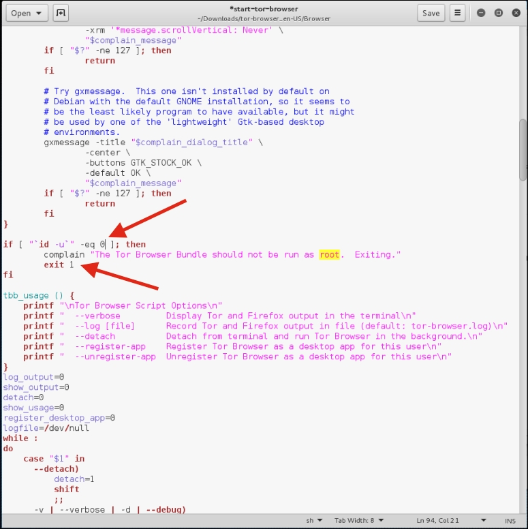Click the -default OK \ line
The width and height of the screenshot is (528, 529).
(x=118, y=173)
